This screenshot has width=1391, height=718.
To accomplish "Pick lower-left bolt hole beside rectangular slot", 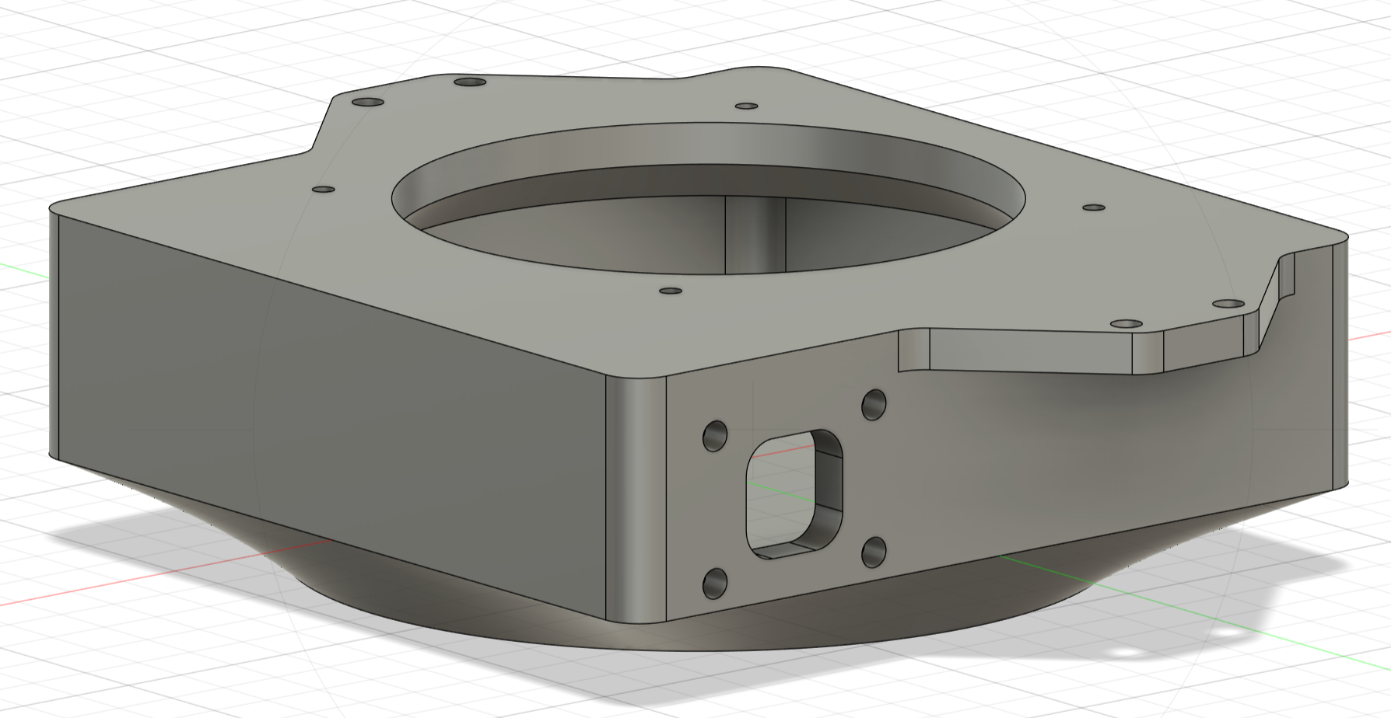I will click(715, 583).
